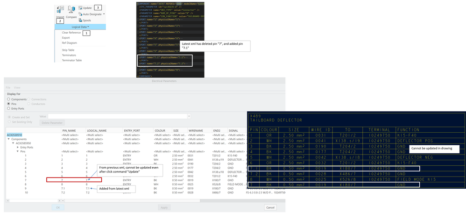466x213 pixels.
Task: Select the Entry Ports radio button
Action: 8,108
